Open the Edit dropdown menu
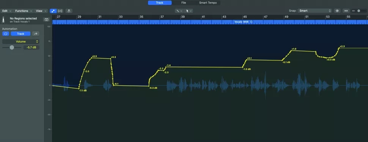368x142 pixels. click(x=6, y=11)
